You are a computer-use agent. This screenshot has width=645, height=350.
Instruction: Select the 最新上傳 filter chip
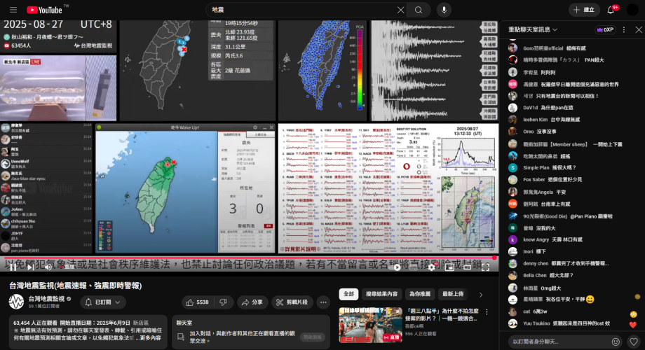452,294
